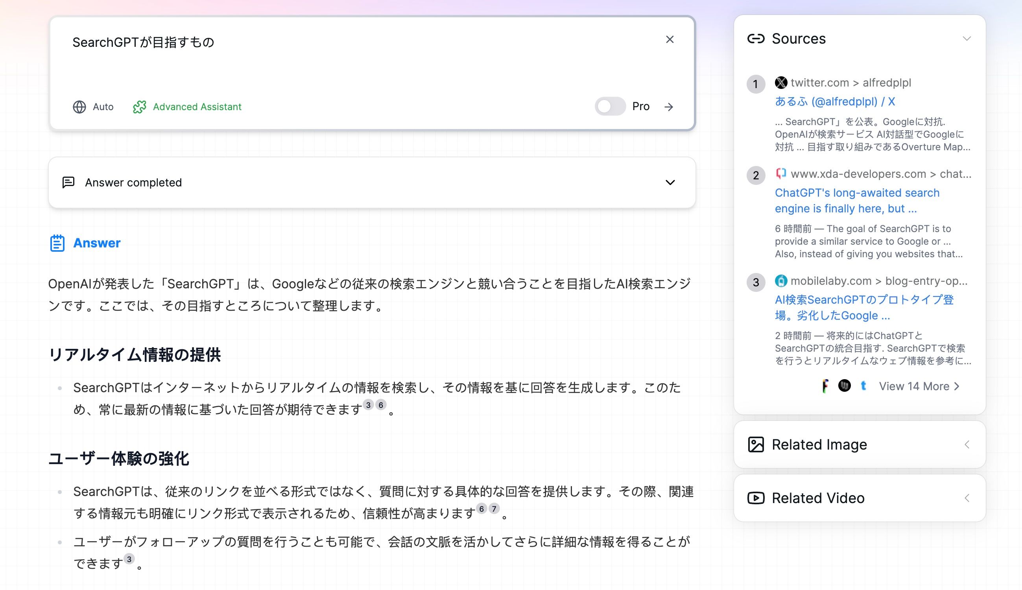1022x590 pixels.
Task: Click the twitter source snippet about Overture Map
Action: 873,134
